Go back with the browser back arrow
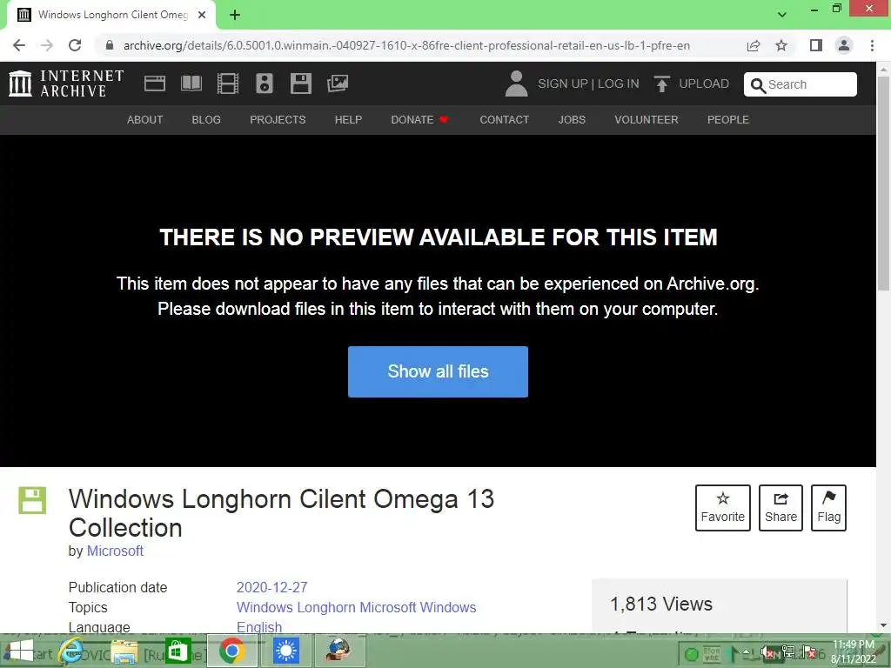 (x=19, y=45)
